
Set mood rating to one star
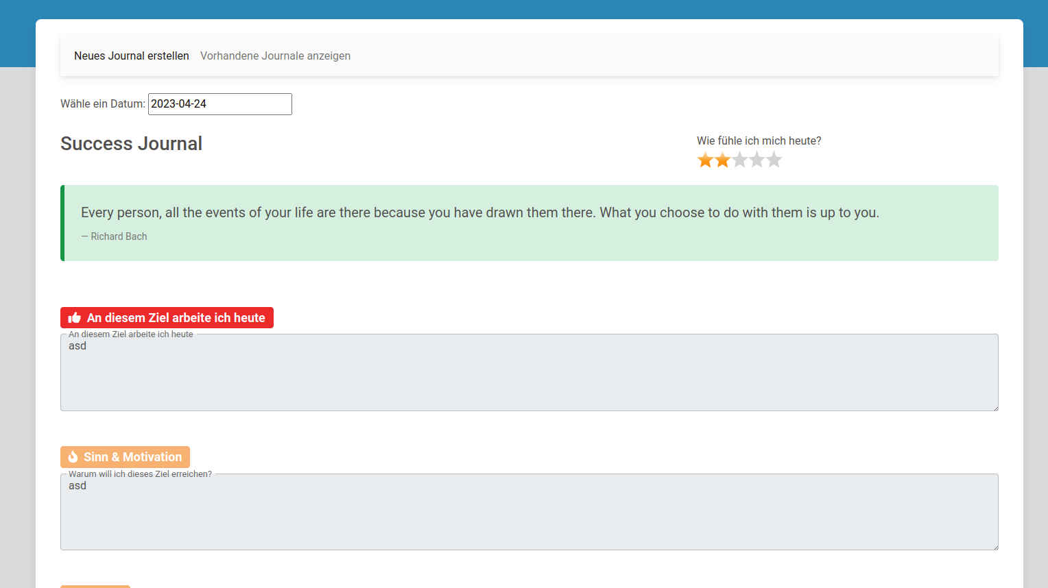[705, 160]
